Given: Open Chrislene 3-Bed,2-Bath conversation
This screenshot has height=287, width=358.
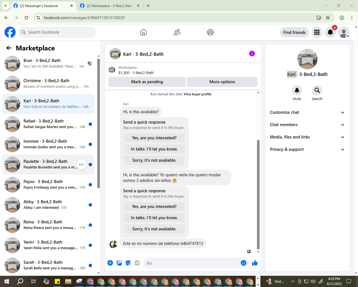Looking at the screenshot, I should tap(48, 84).
